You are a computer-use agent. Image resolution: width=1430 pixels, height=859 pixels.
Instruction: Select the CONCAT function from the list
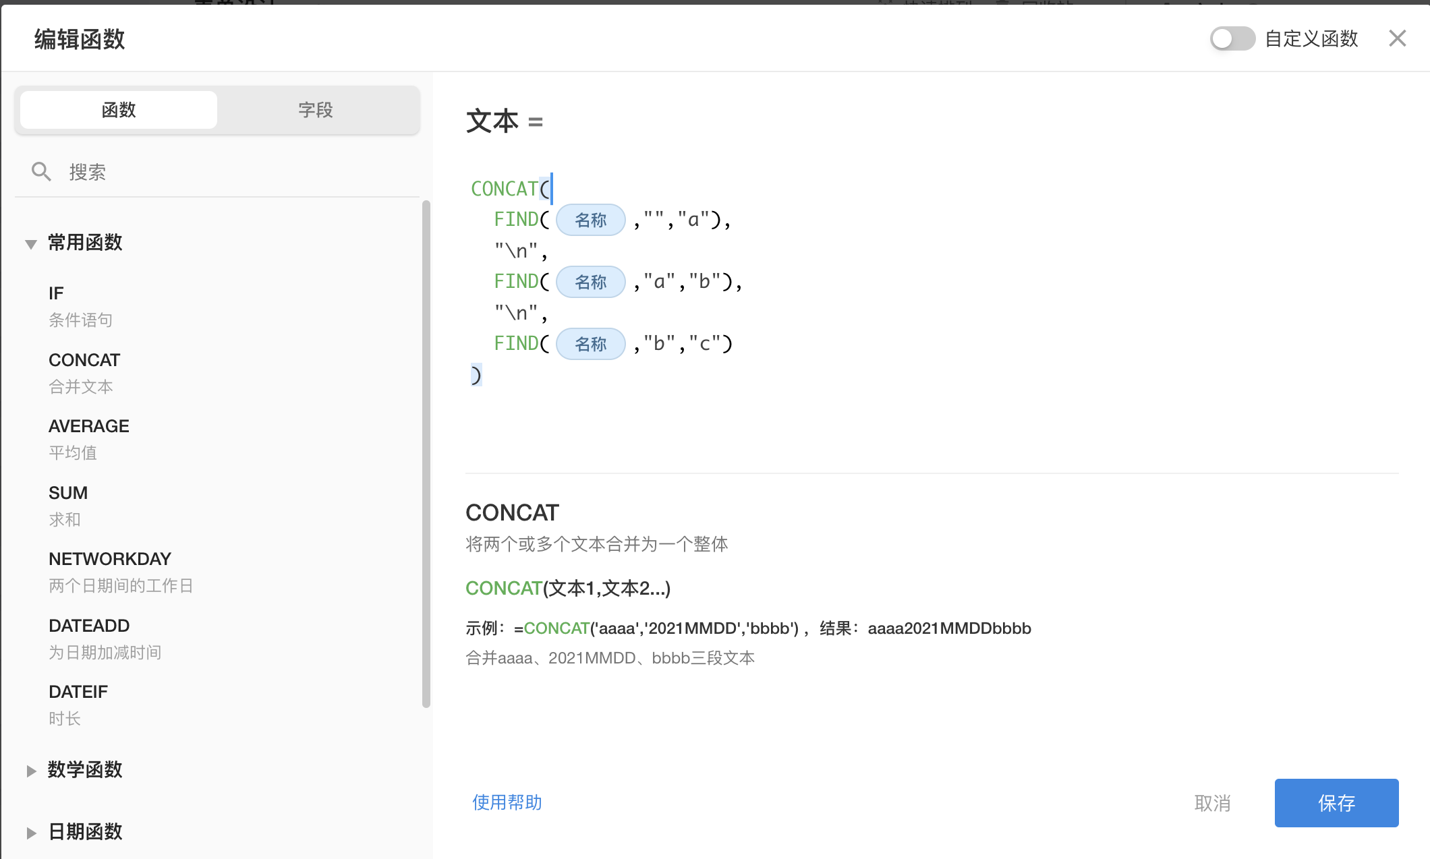[84, 359]
